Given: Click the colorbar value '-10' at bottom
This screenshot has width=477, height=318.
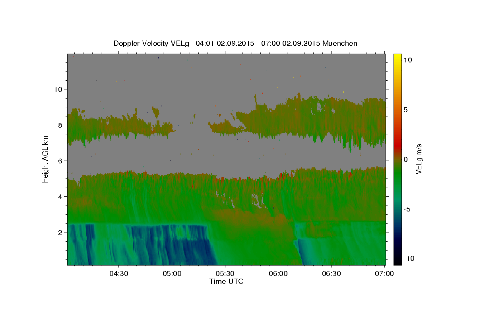Looking at the screenshot, I should pyautogui.click(x=409, y=258).
